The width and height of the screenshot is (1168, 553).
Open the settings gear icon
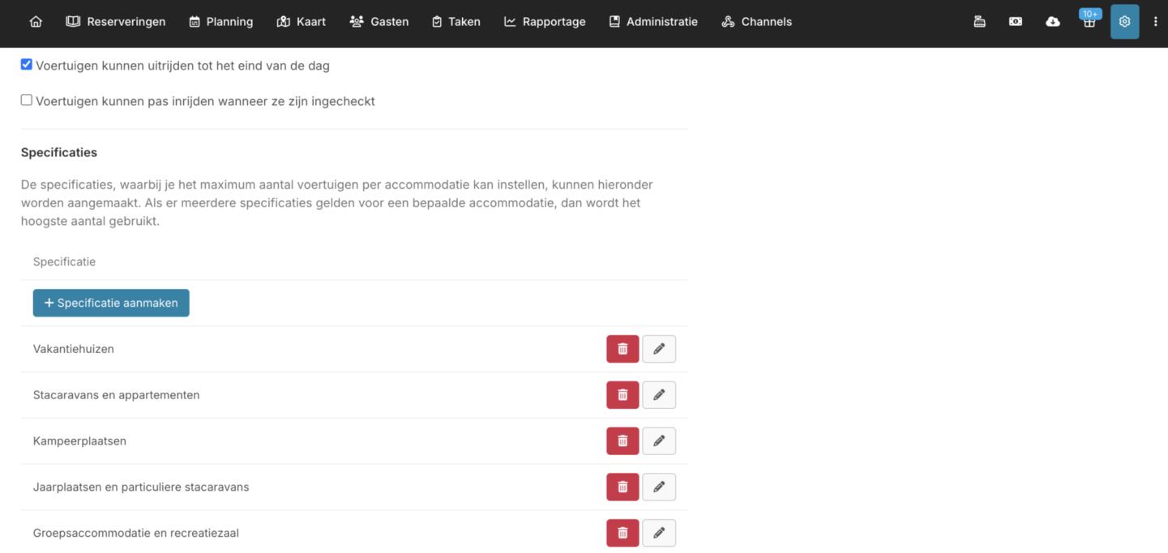pyautogui.click(x=1124, y=22)
